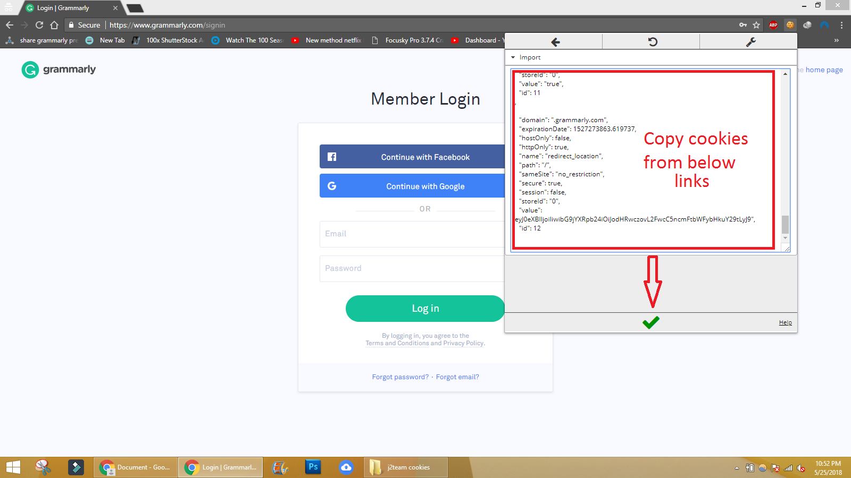Click the home page link at top right

click(x=824, y=70)
